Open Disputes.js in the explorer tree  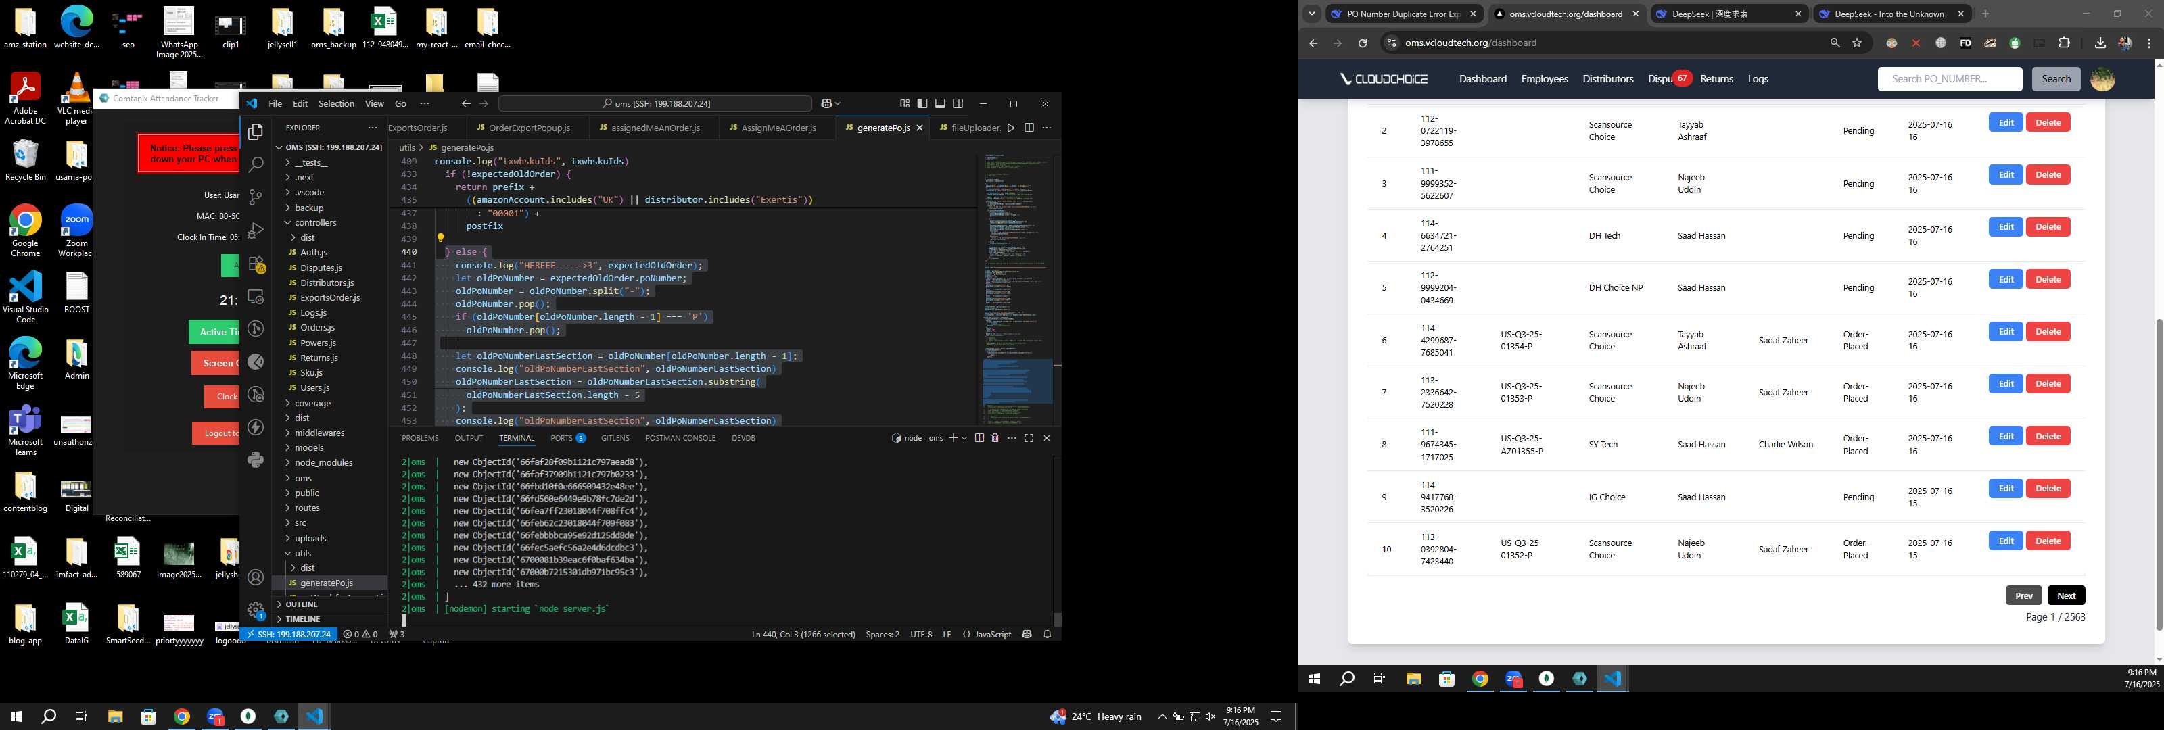pos(321,268)
